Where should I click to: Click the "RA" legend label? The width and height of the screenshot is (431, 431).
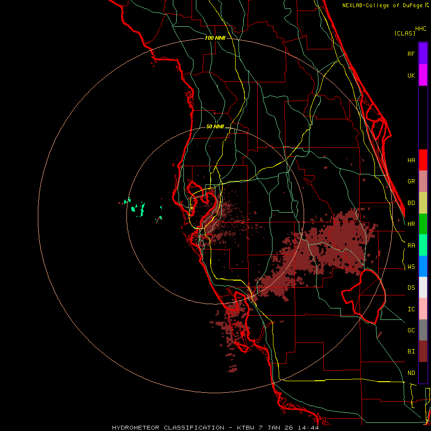click(x=411, y=246)
